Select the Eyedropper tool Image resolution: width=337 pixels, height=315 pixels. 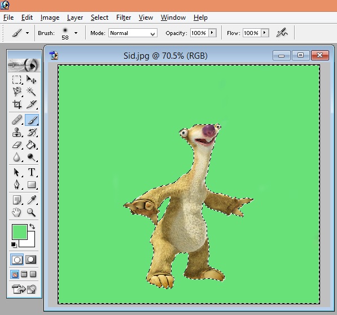tap(32, 200)
